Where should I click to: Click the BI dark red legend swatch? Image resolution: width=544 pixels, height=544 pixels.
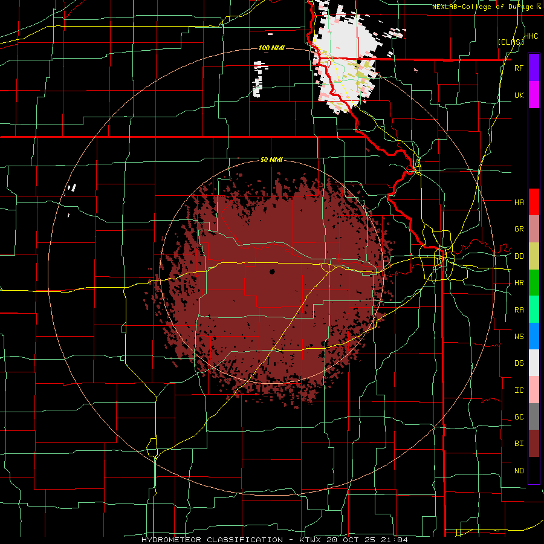(x=534, y=444)
